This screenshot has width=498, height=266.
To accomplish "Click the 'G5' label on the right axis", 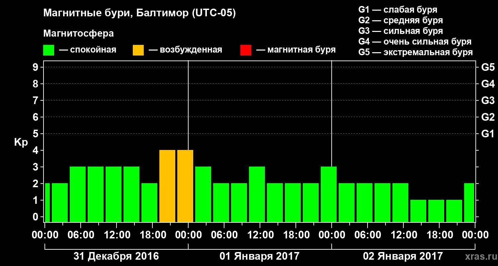I will pos(488,67).
